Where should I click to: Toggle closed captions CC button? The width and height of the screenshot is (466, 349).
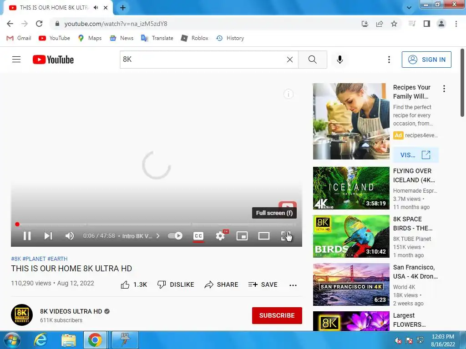[198, 236]
